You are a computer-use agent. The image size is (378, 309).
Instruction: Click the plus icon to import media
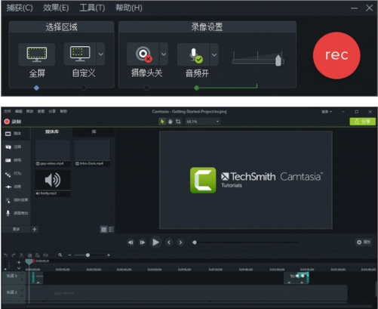point(35,229)
